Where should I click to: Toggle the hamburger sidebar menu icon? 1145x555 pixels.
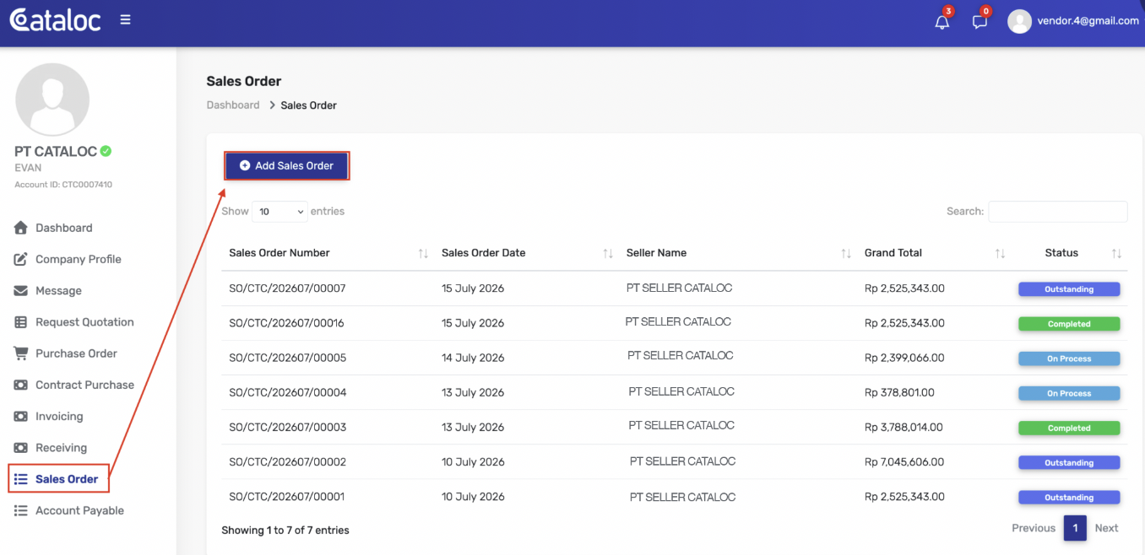[x=125, y=19]
